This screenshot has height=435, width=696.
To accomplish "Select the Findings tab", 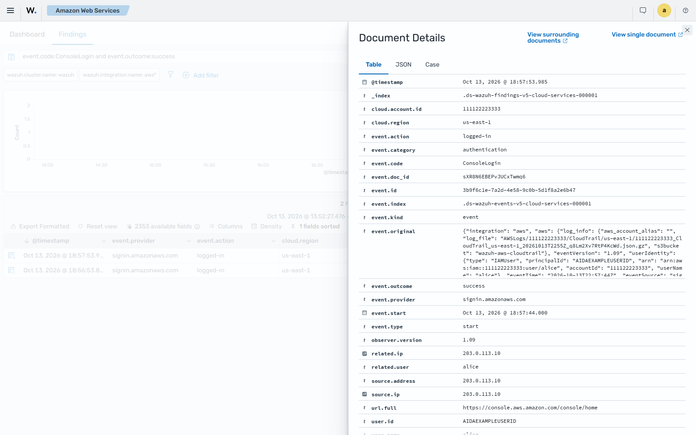I will (73, 34).
